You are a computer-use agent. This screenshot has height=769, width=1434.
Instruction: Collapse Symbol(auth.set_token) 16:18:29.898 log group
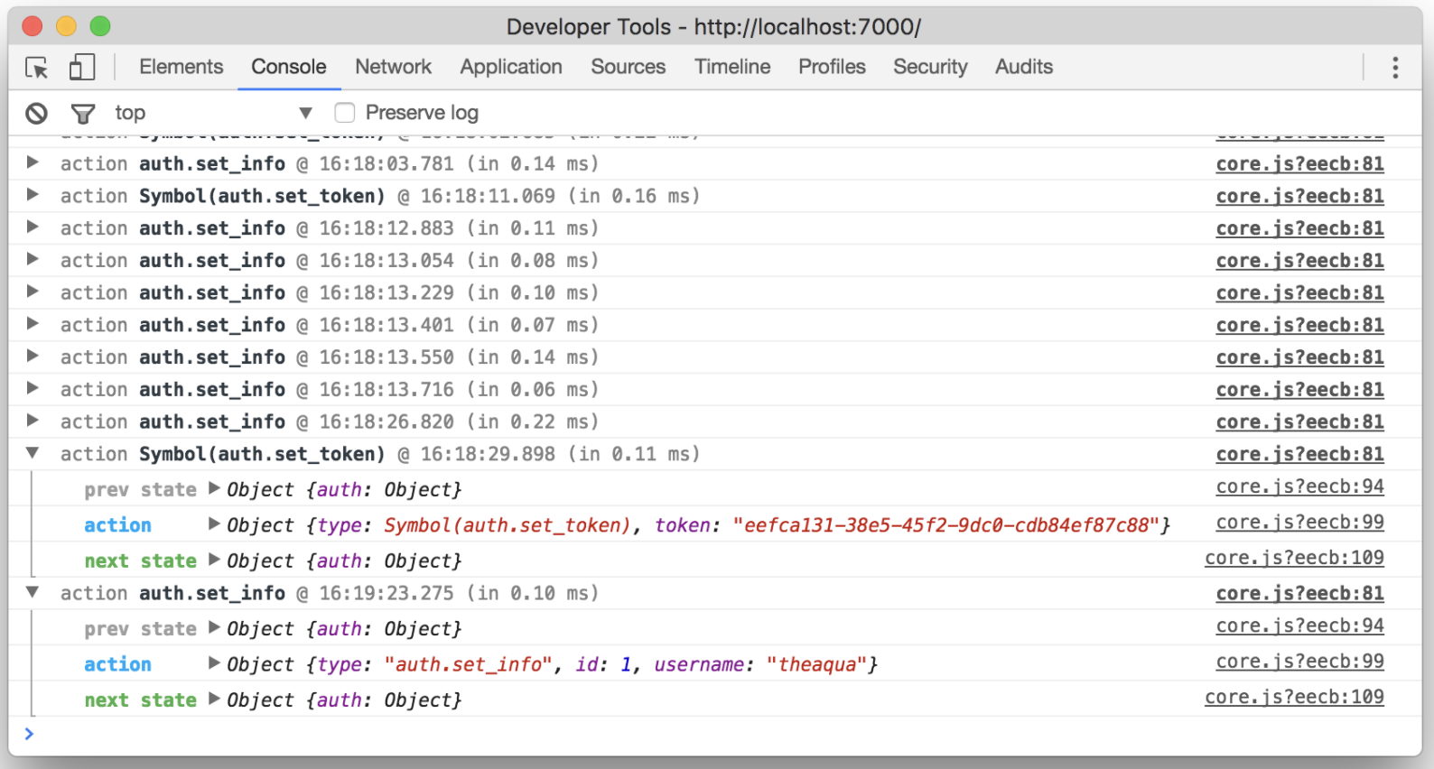[33, 454]
